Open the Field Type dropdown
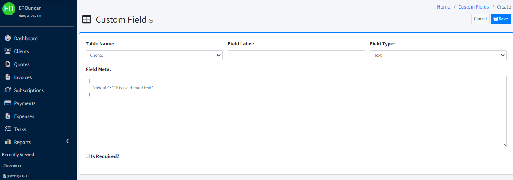Screen dimensions: 513x180 pyautogui.click(x=438, y=55)
